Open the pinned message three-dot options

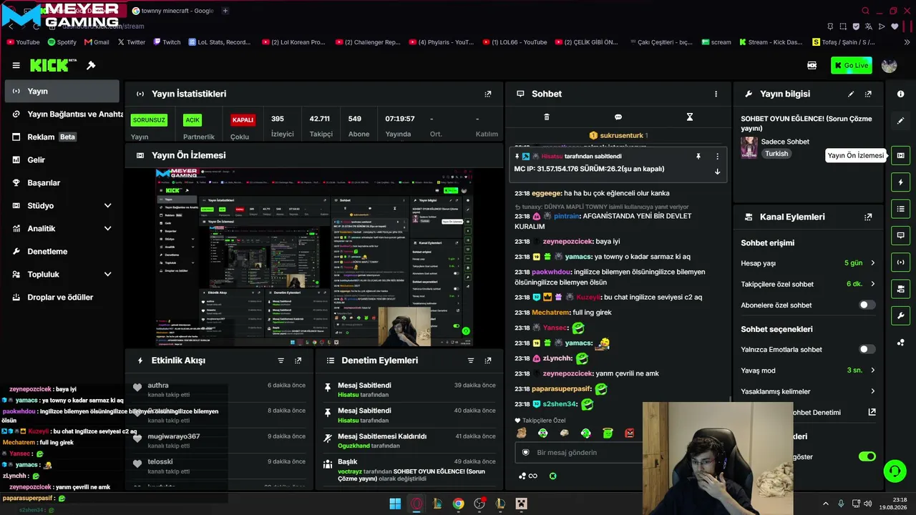(x=717, y=156)
